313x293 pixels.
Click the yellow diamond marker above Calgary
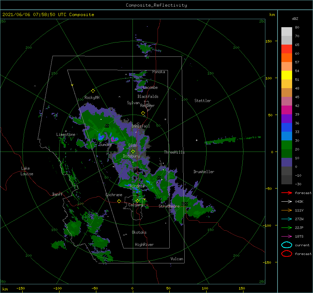pyautogui.click(x=137, y=201)
